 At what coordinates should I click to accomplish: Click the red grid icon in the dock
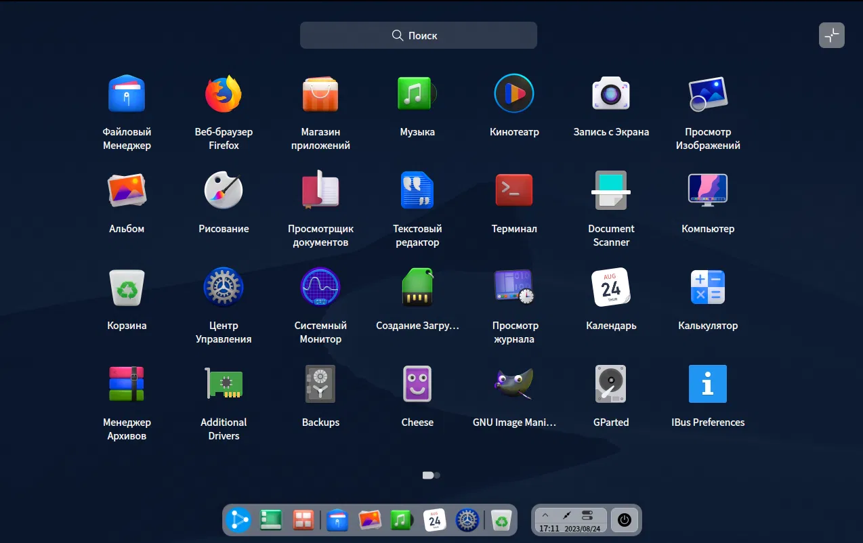(303, 520)
